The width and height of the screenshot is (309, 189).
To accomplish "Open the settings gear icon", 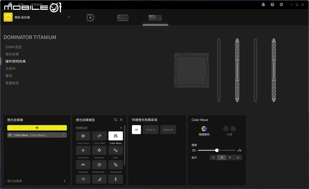I will pos(282,5).
